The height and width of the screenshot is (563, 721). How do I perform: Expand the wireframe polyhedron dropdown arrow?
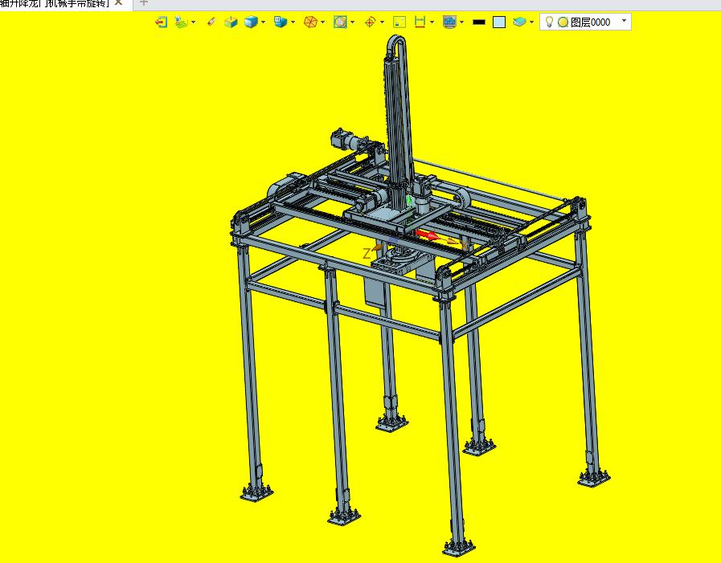tap(323, 22)
